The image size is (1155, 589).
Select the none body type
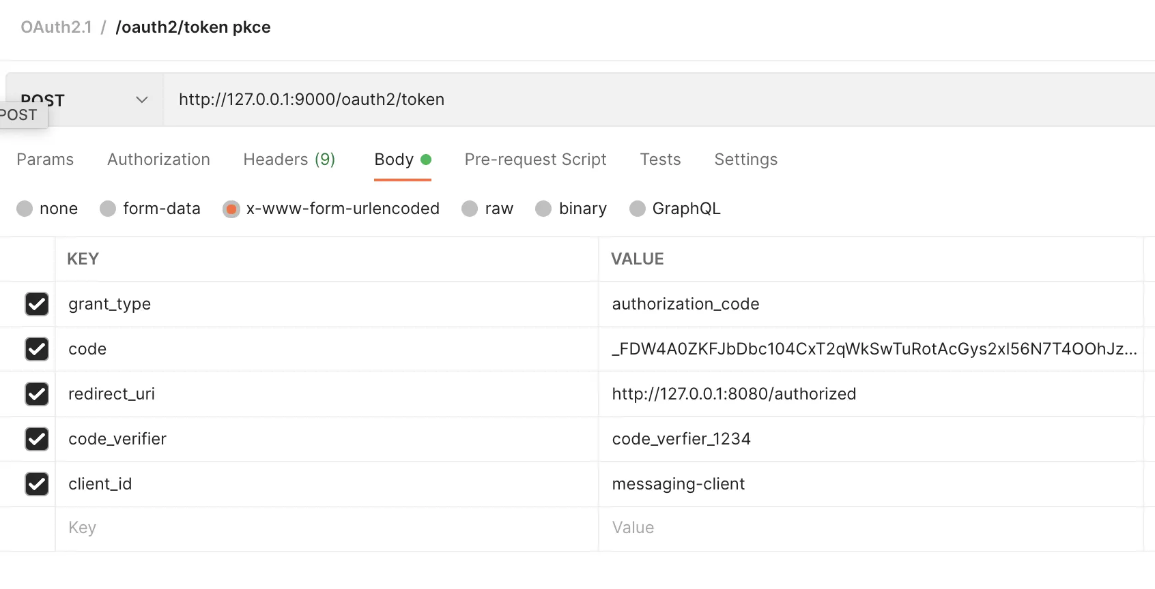(x=25, y=209)
